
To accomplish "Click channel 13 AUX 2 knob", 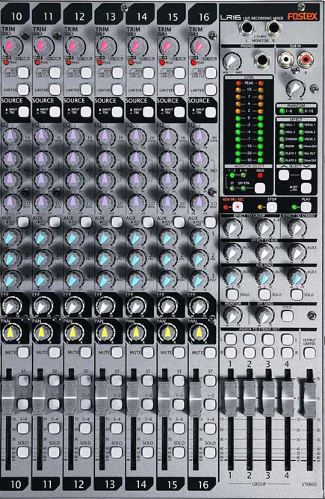I will 105,258.
